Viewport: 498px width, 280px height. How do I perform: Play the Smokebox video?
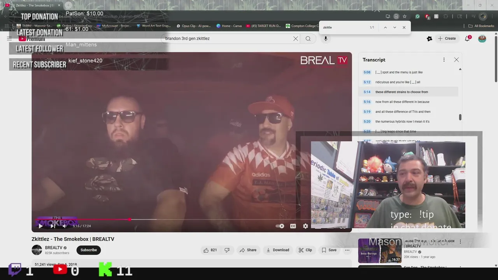pyautogui.click(x=40, y=226)
